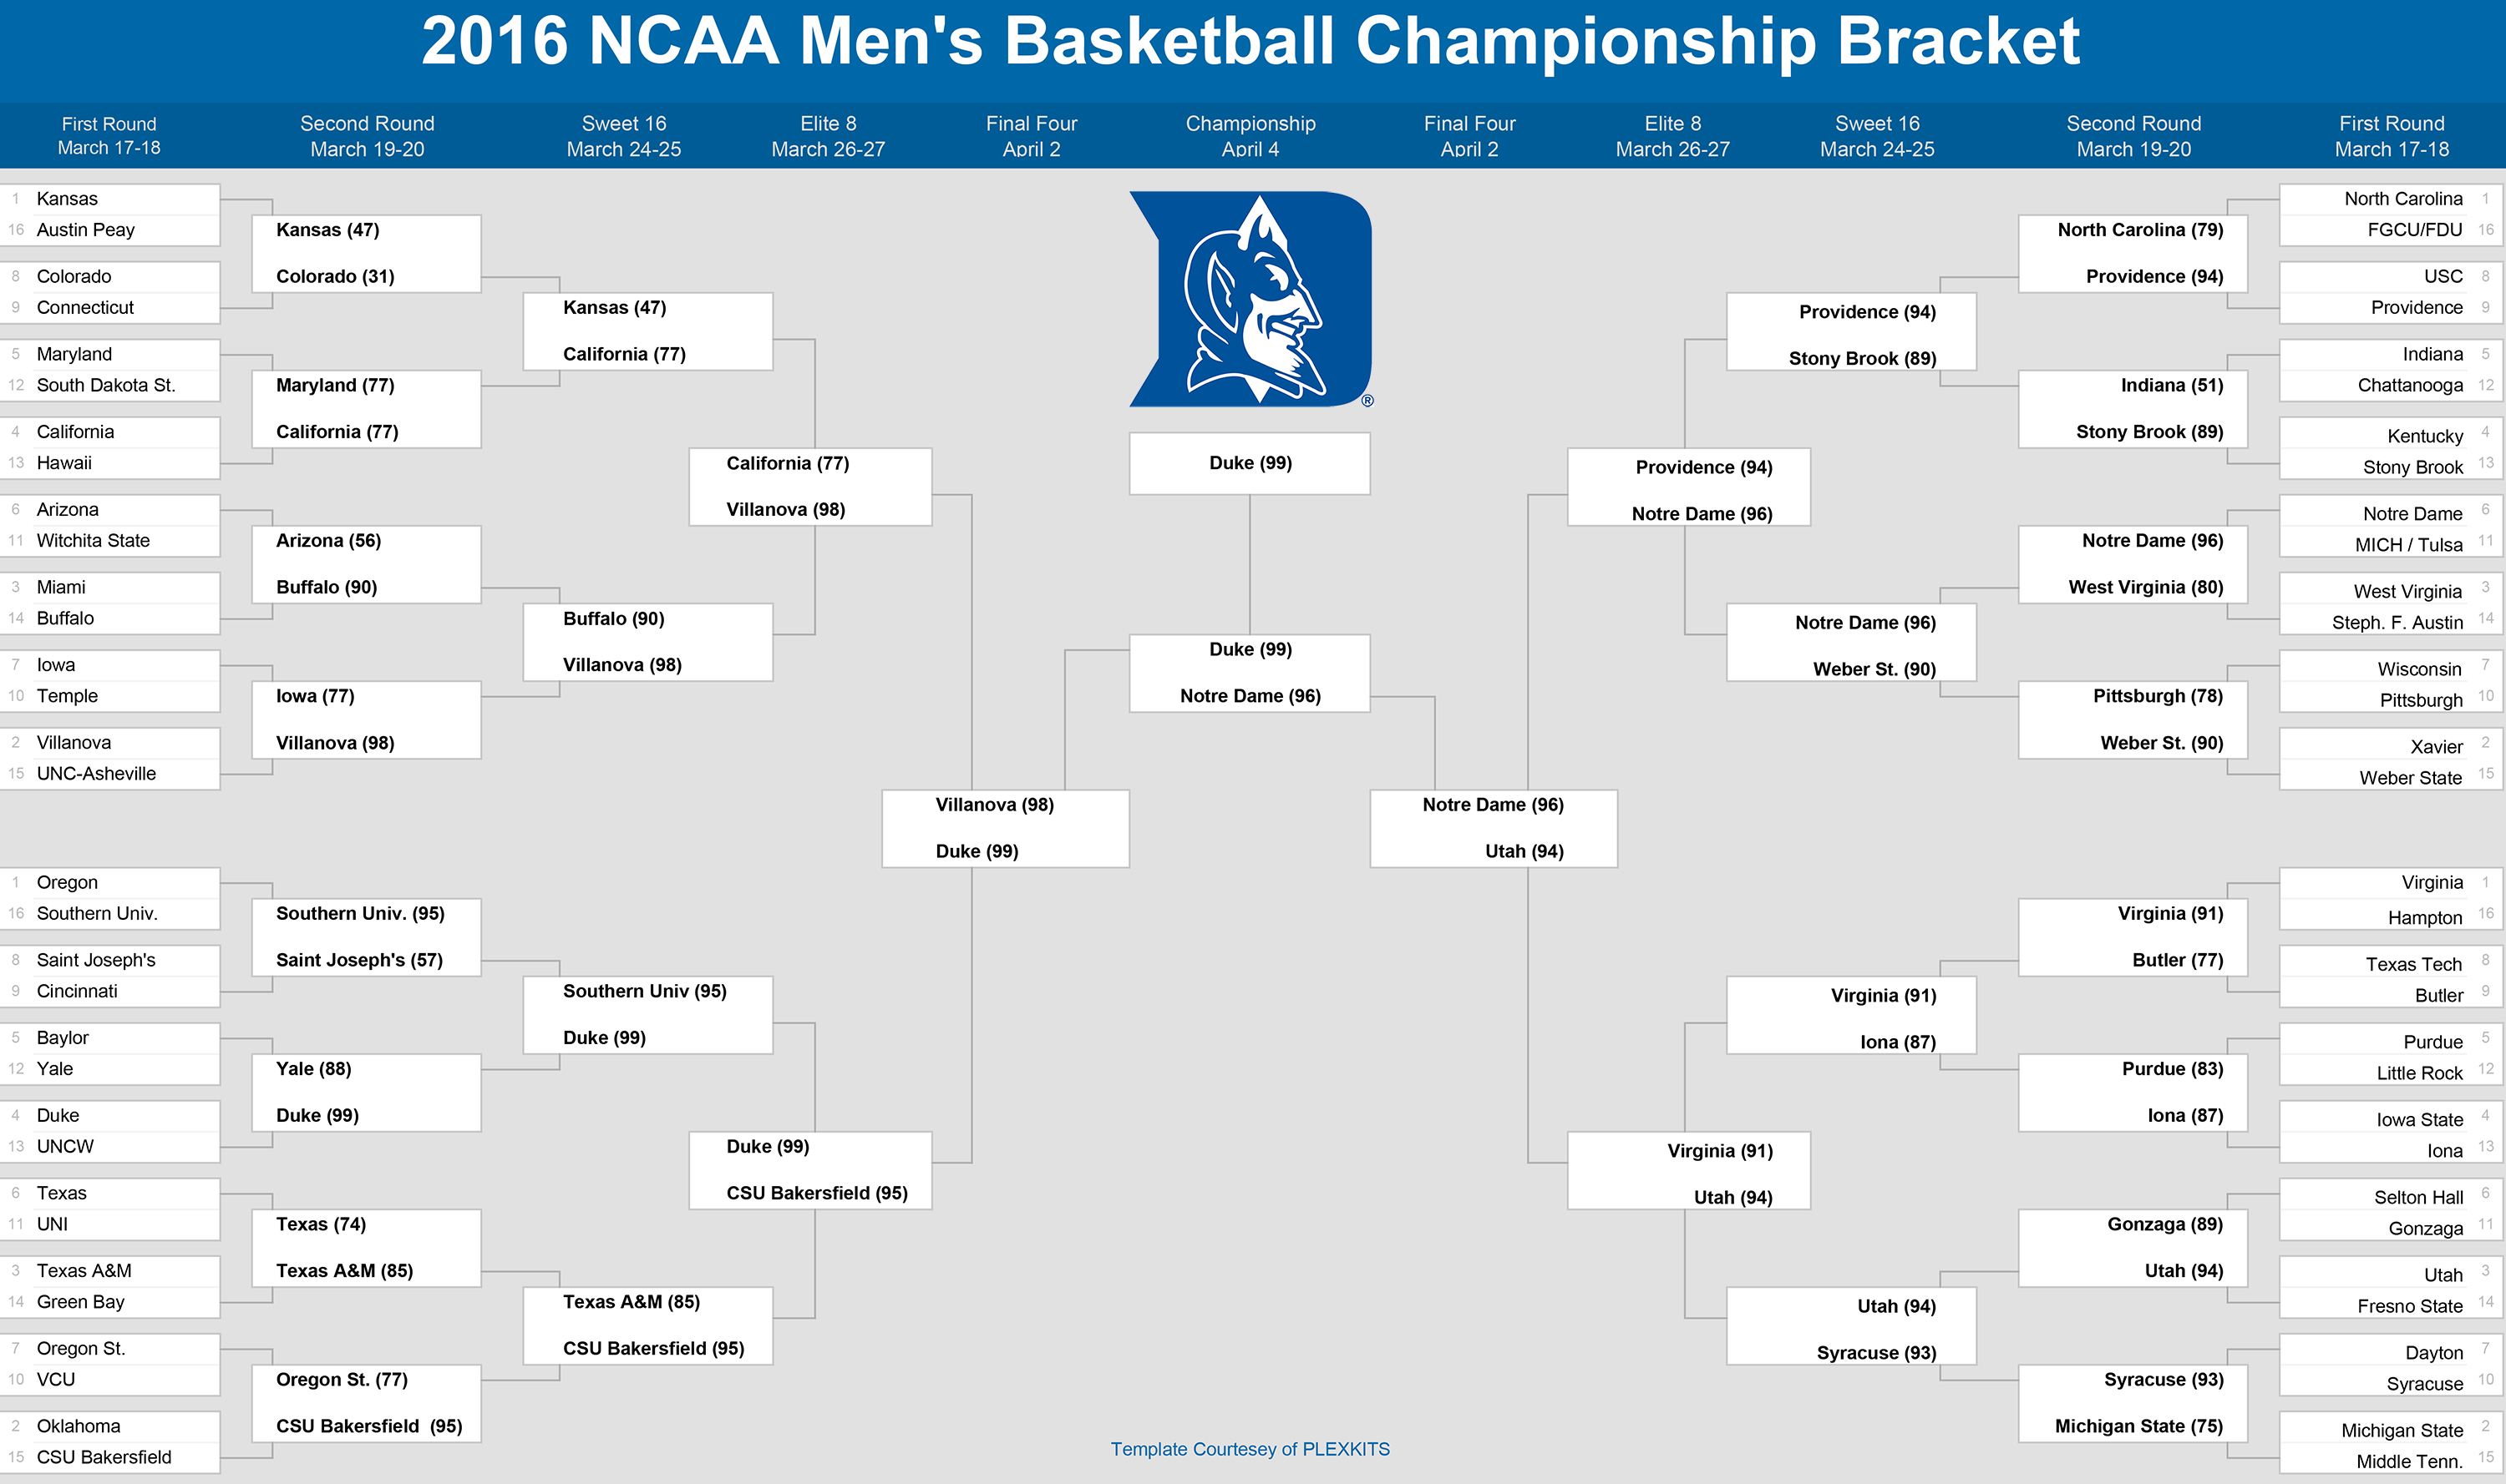The image size is (2506, 1484).
Task: Select the Hawaii first round team entry
Action: 64,463
